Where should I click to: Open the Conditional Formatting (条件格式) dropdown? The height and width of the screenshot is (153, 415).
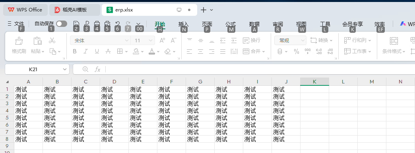pos(394,51)
